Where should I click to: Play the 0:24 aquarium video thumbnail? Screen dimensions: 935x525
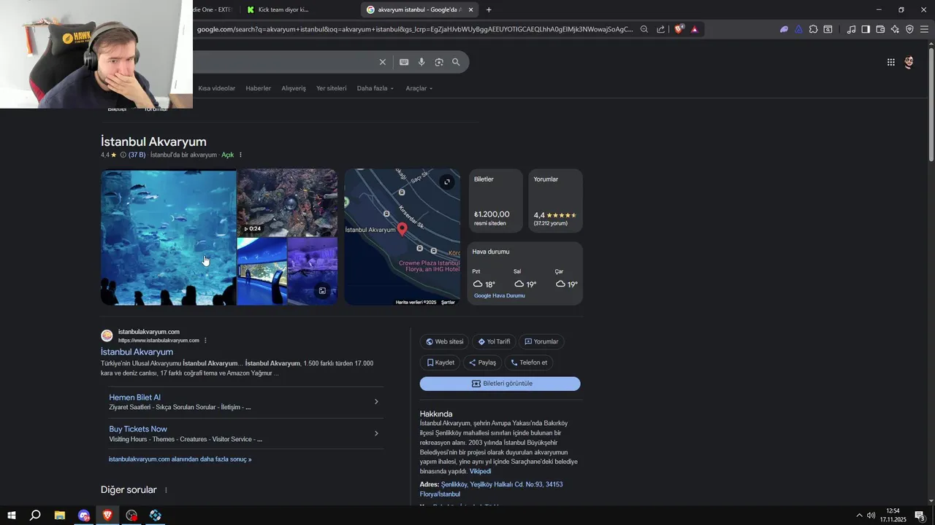288,203
